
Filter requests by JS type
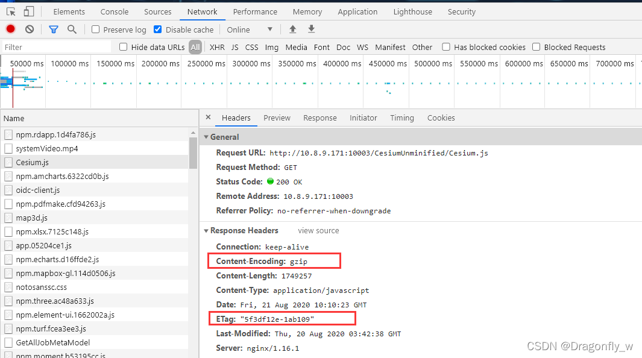pos(234,48)
